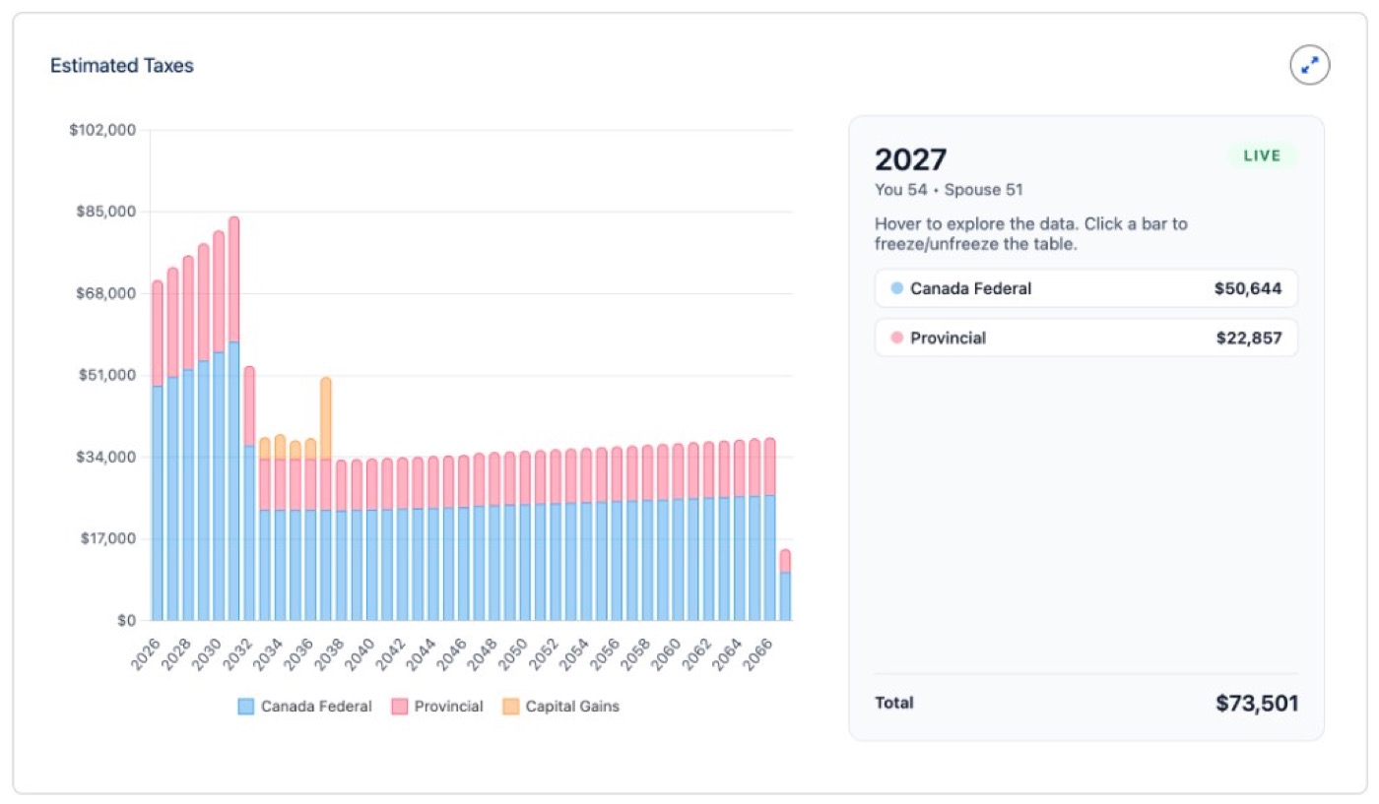Click the 2037 bar's orange Capital Gains segment
The width and height of the screenshot is (1379, 804).
pyautogui.click(x=326, y=418)
